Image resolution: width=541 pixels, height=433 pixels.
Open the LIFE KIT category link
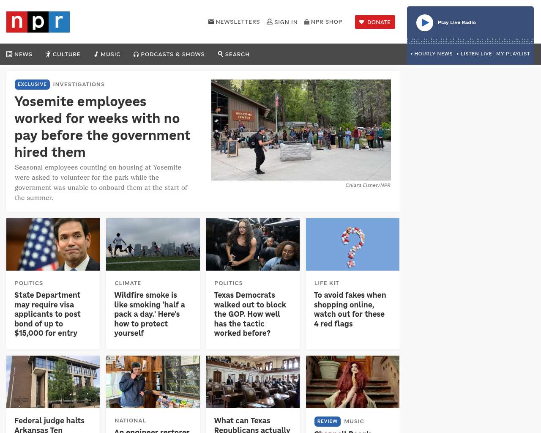pos(327,283)
